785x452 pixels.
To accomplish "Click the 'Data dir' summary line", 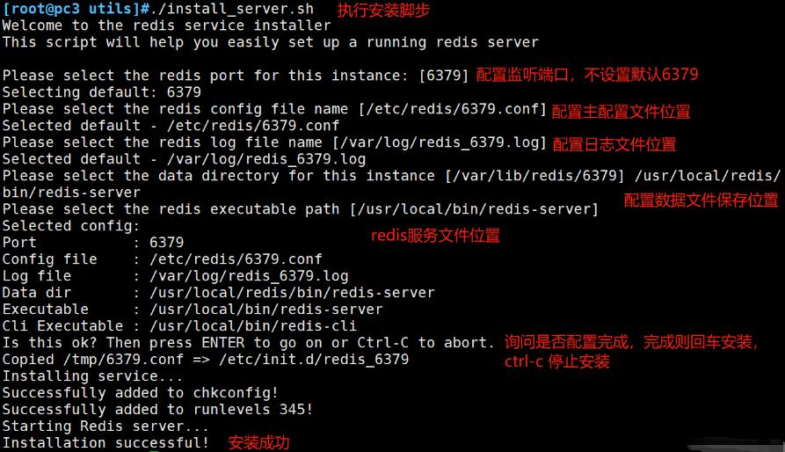I will tap(218, 293).
